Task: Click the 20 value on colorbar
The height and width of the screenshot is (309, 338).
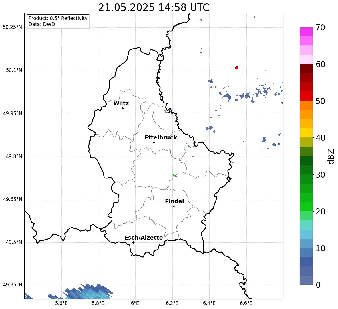Action: click(320, 212)
